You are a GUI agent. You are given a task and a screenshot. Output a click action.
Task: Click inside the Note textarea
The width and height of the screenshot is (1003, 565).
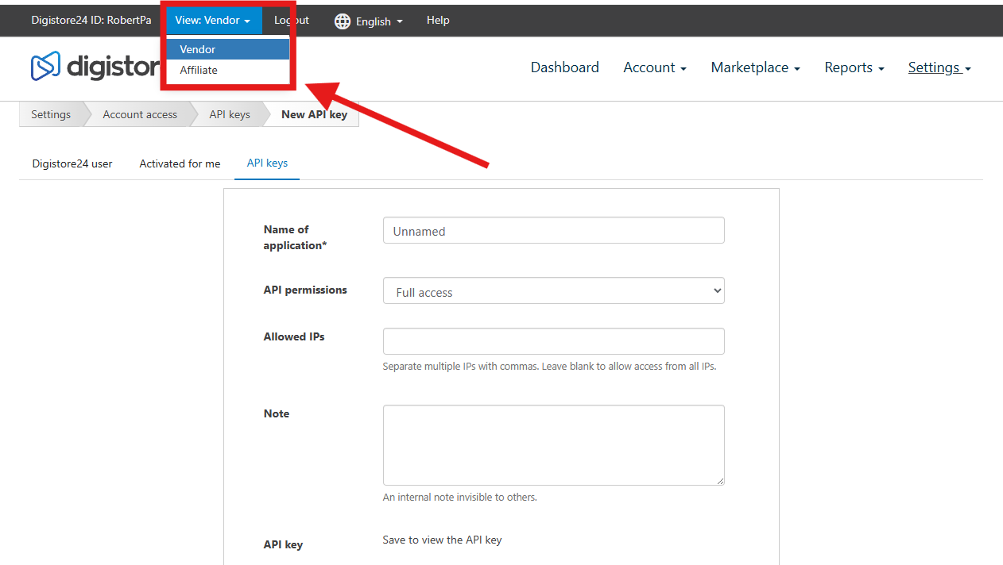pos(554,445)
